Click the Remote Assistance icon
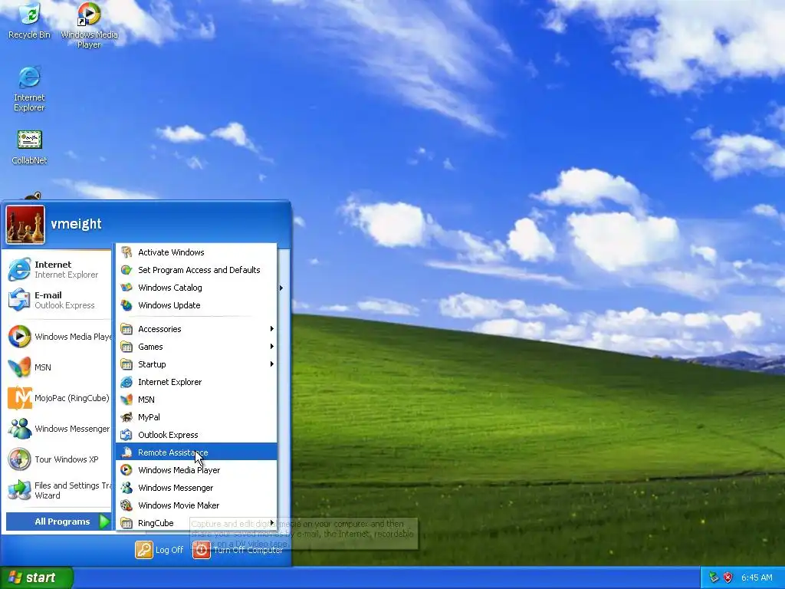This screenshot has width=785, height=589. tap(126, 452)
